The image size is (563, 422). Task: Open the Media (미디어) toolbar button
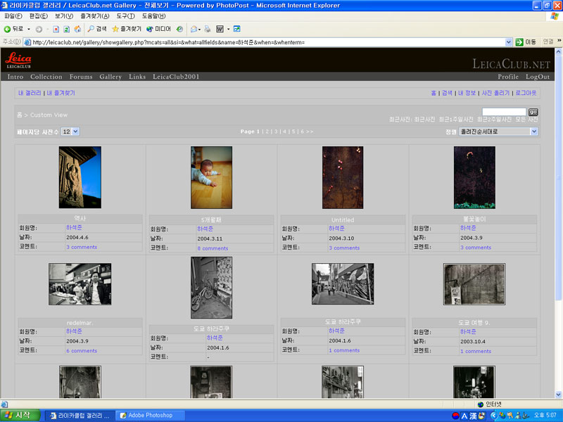coord(158,29)
